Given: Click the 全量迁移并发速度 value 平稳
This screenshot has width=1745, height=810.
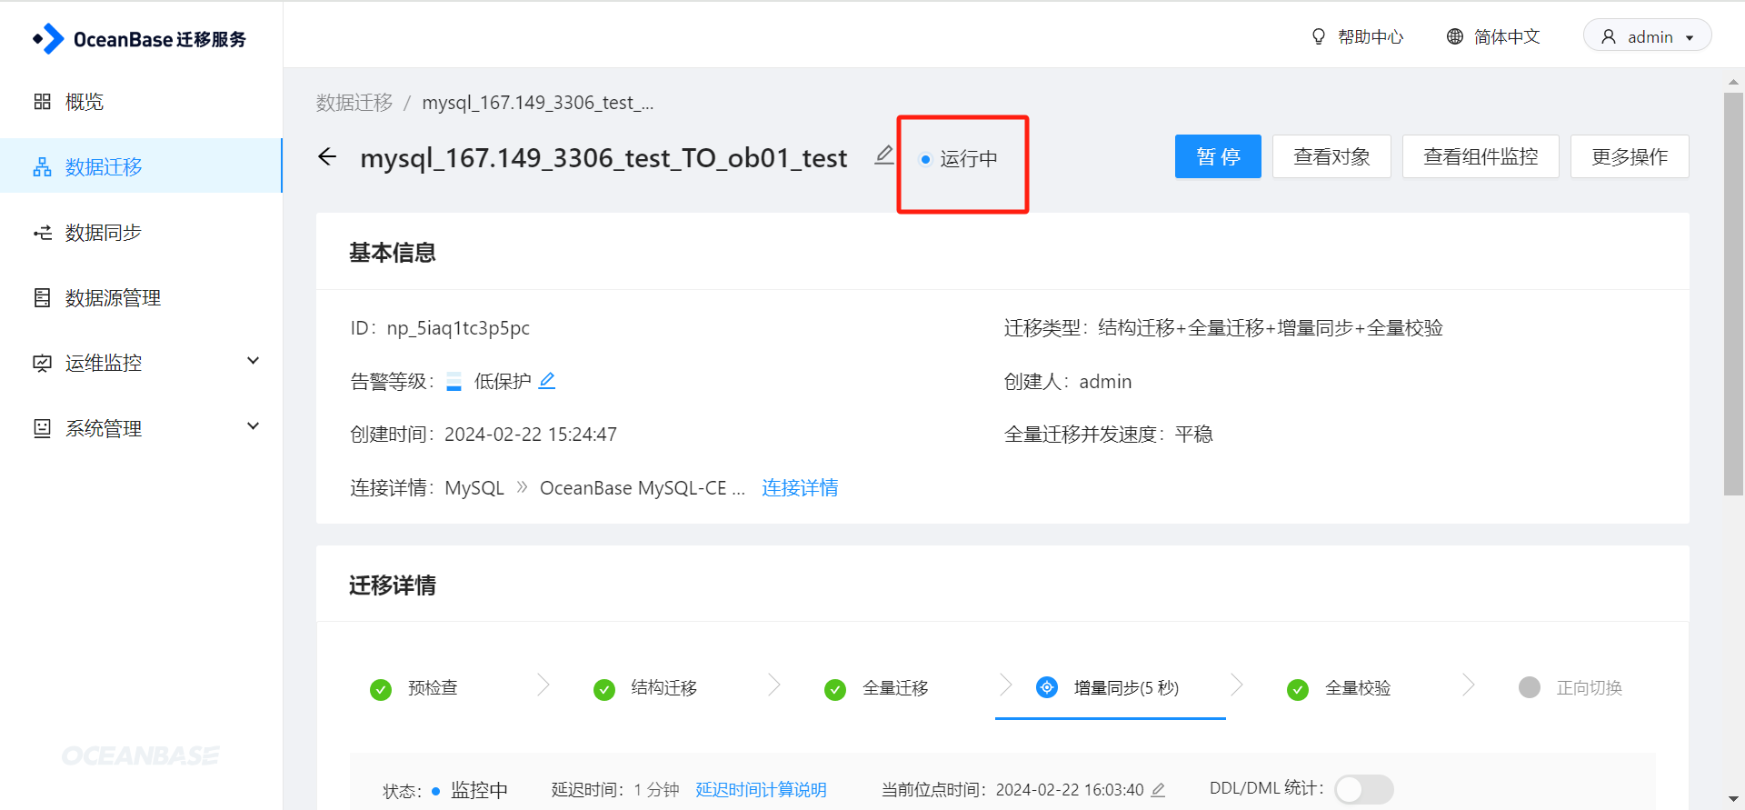Looking at the screenshot, I should (x=1193, y=435).
